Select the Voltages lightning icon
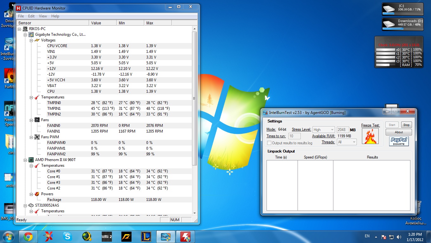 pos(37,40)
